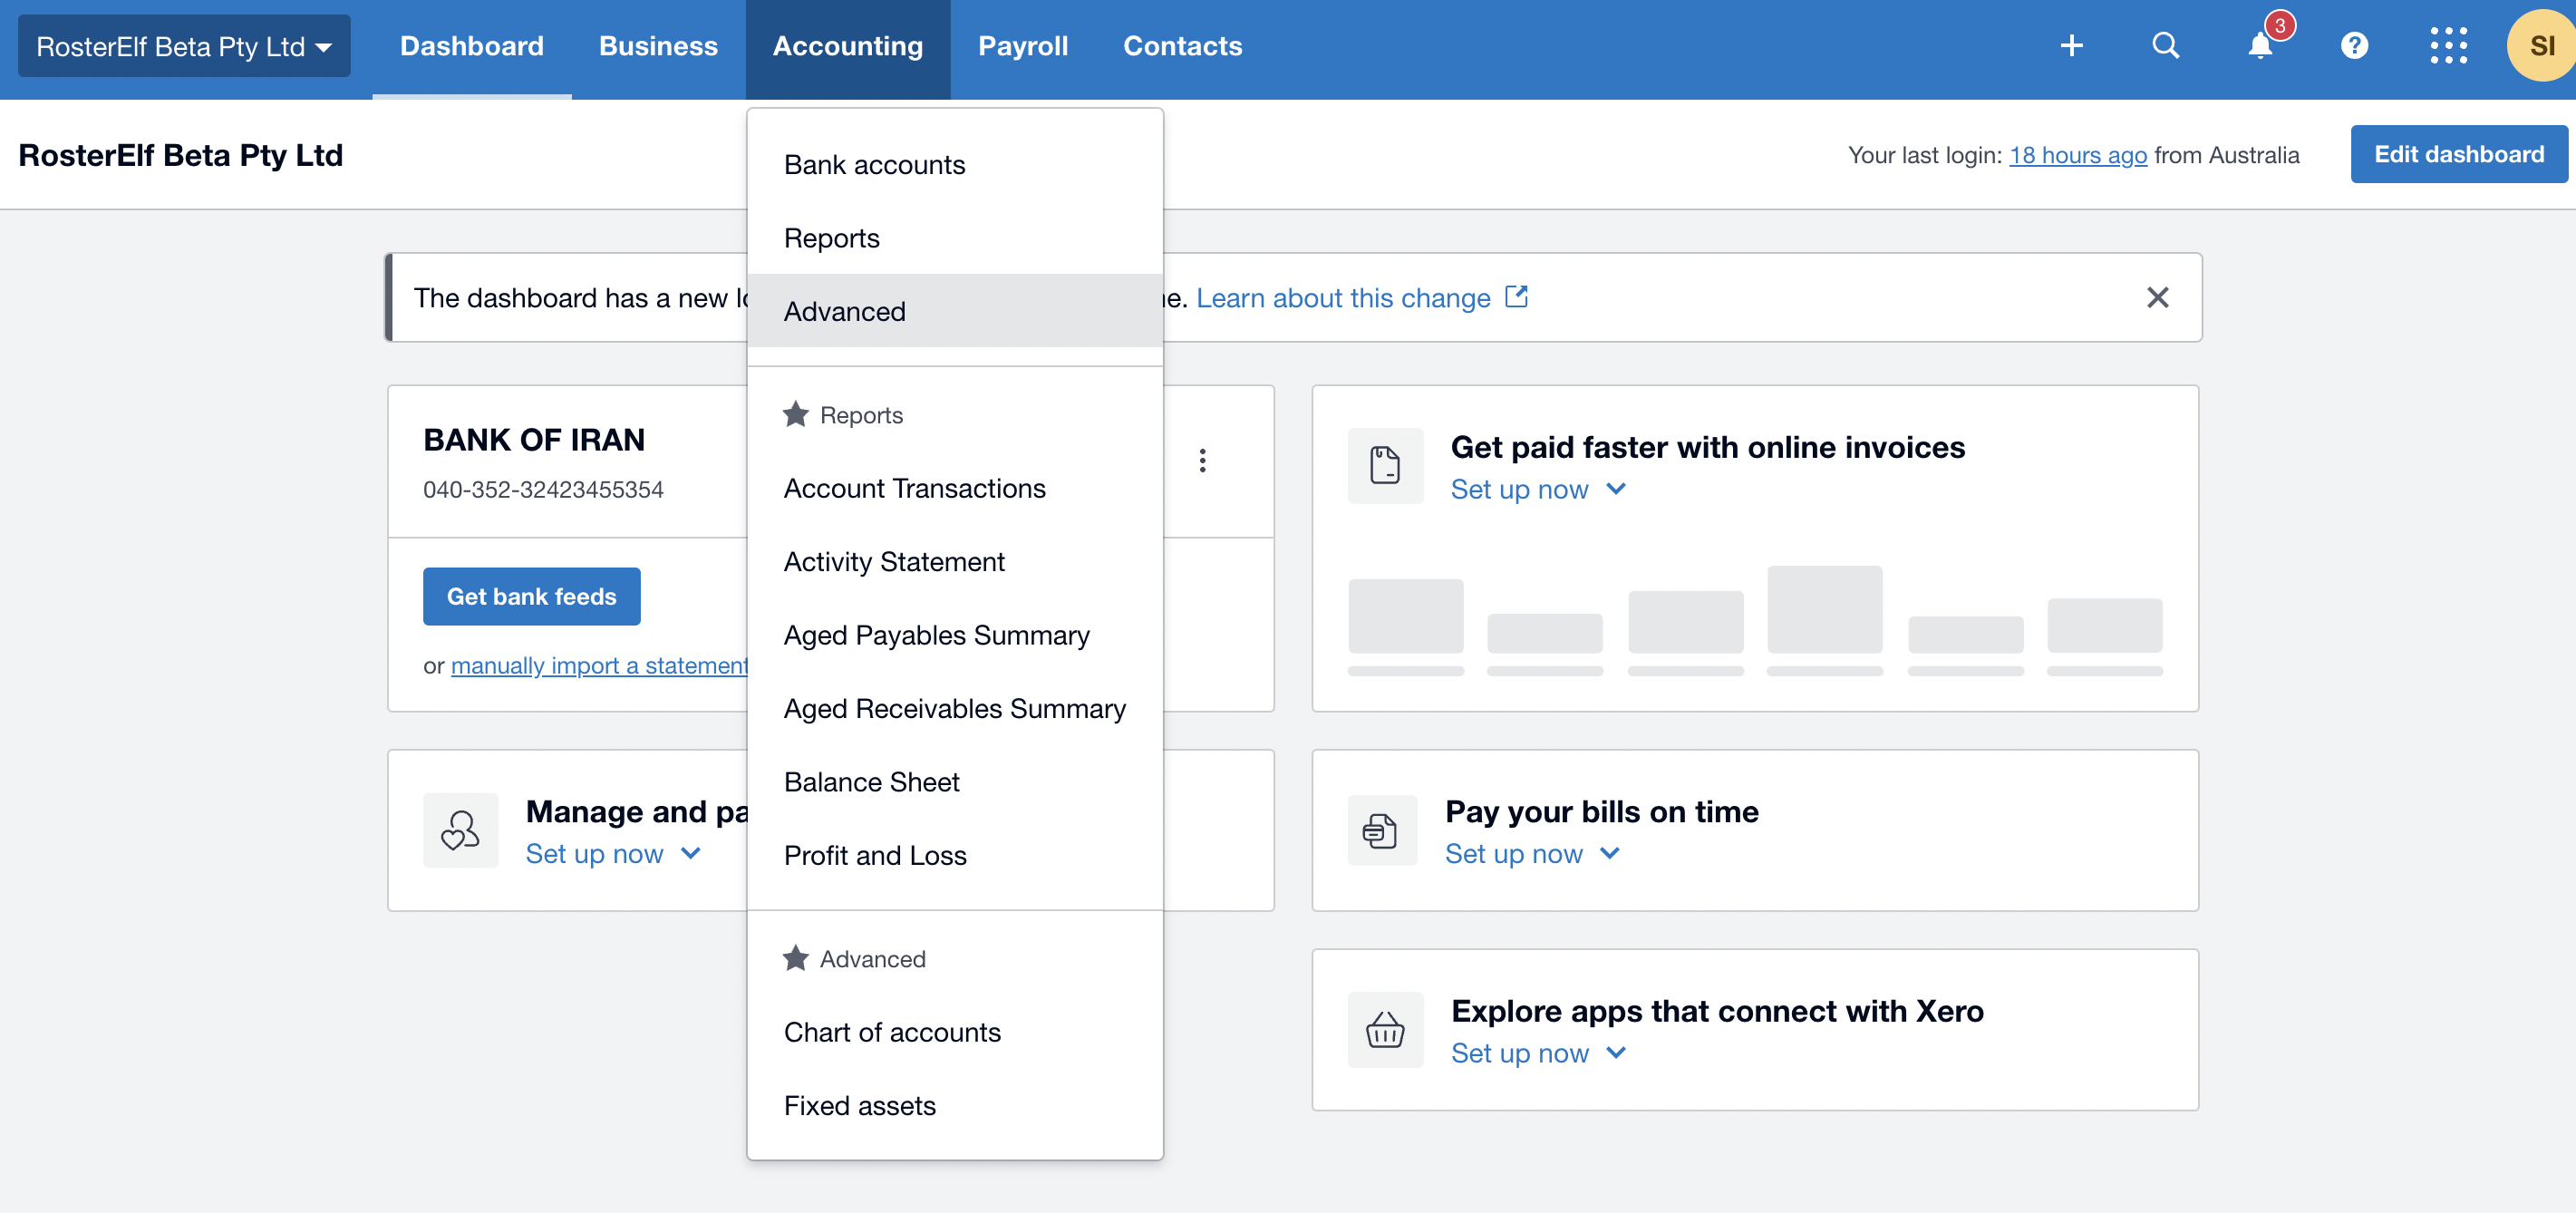Screen dimensions: 2576x1213
Task: Open the global search icon
Action: (x=2166, y=45)
